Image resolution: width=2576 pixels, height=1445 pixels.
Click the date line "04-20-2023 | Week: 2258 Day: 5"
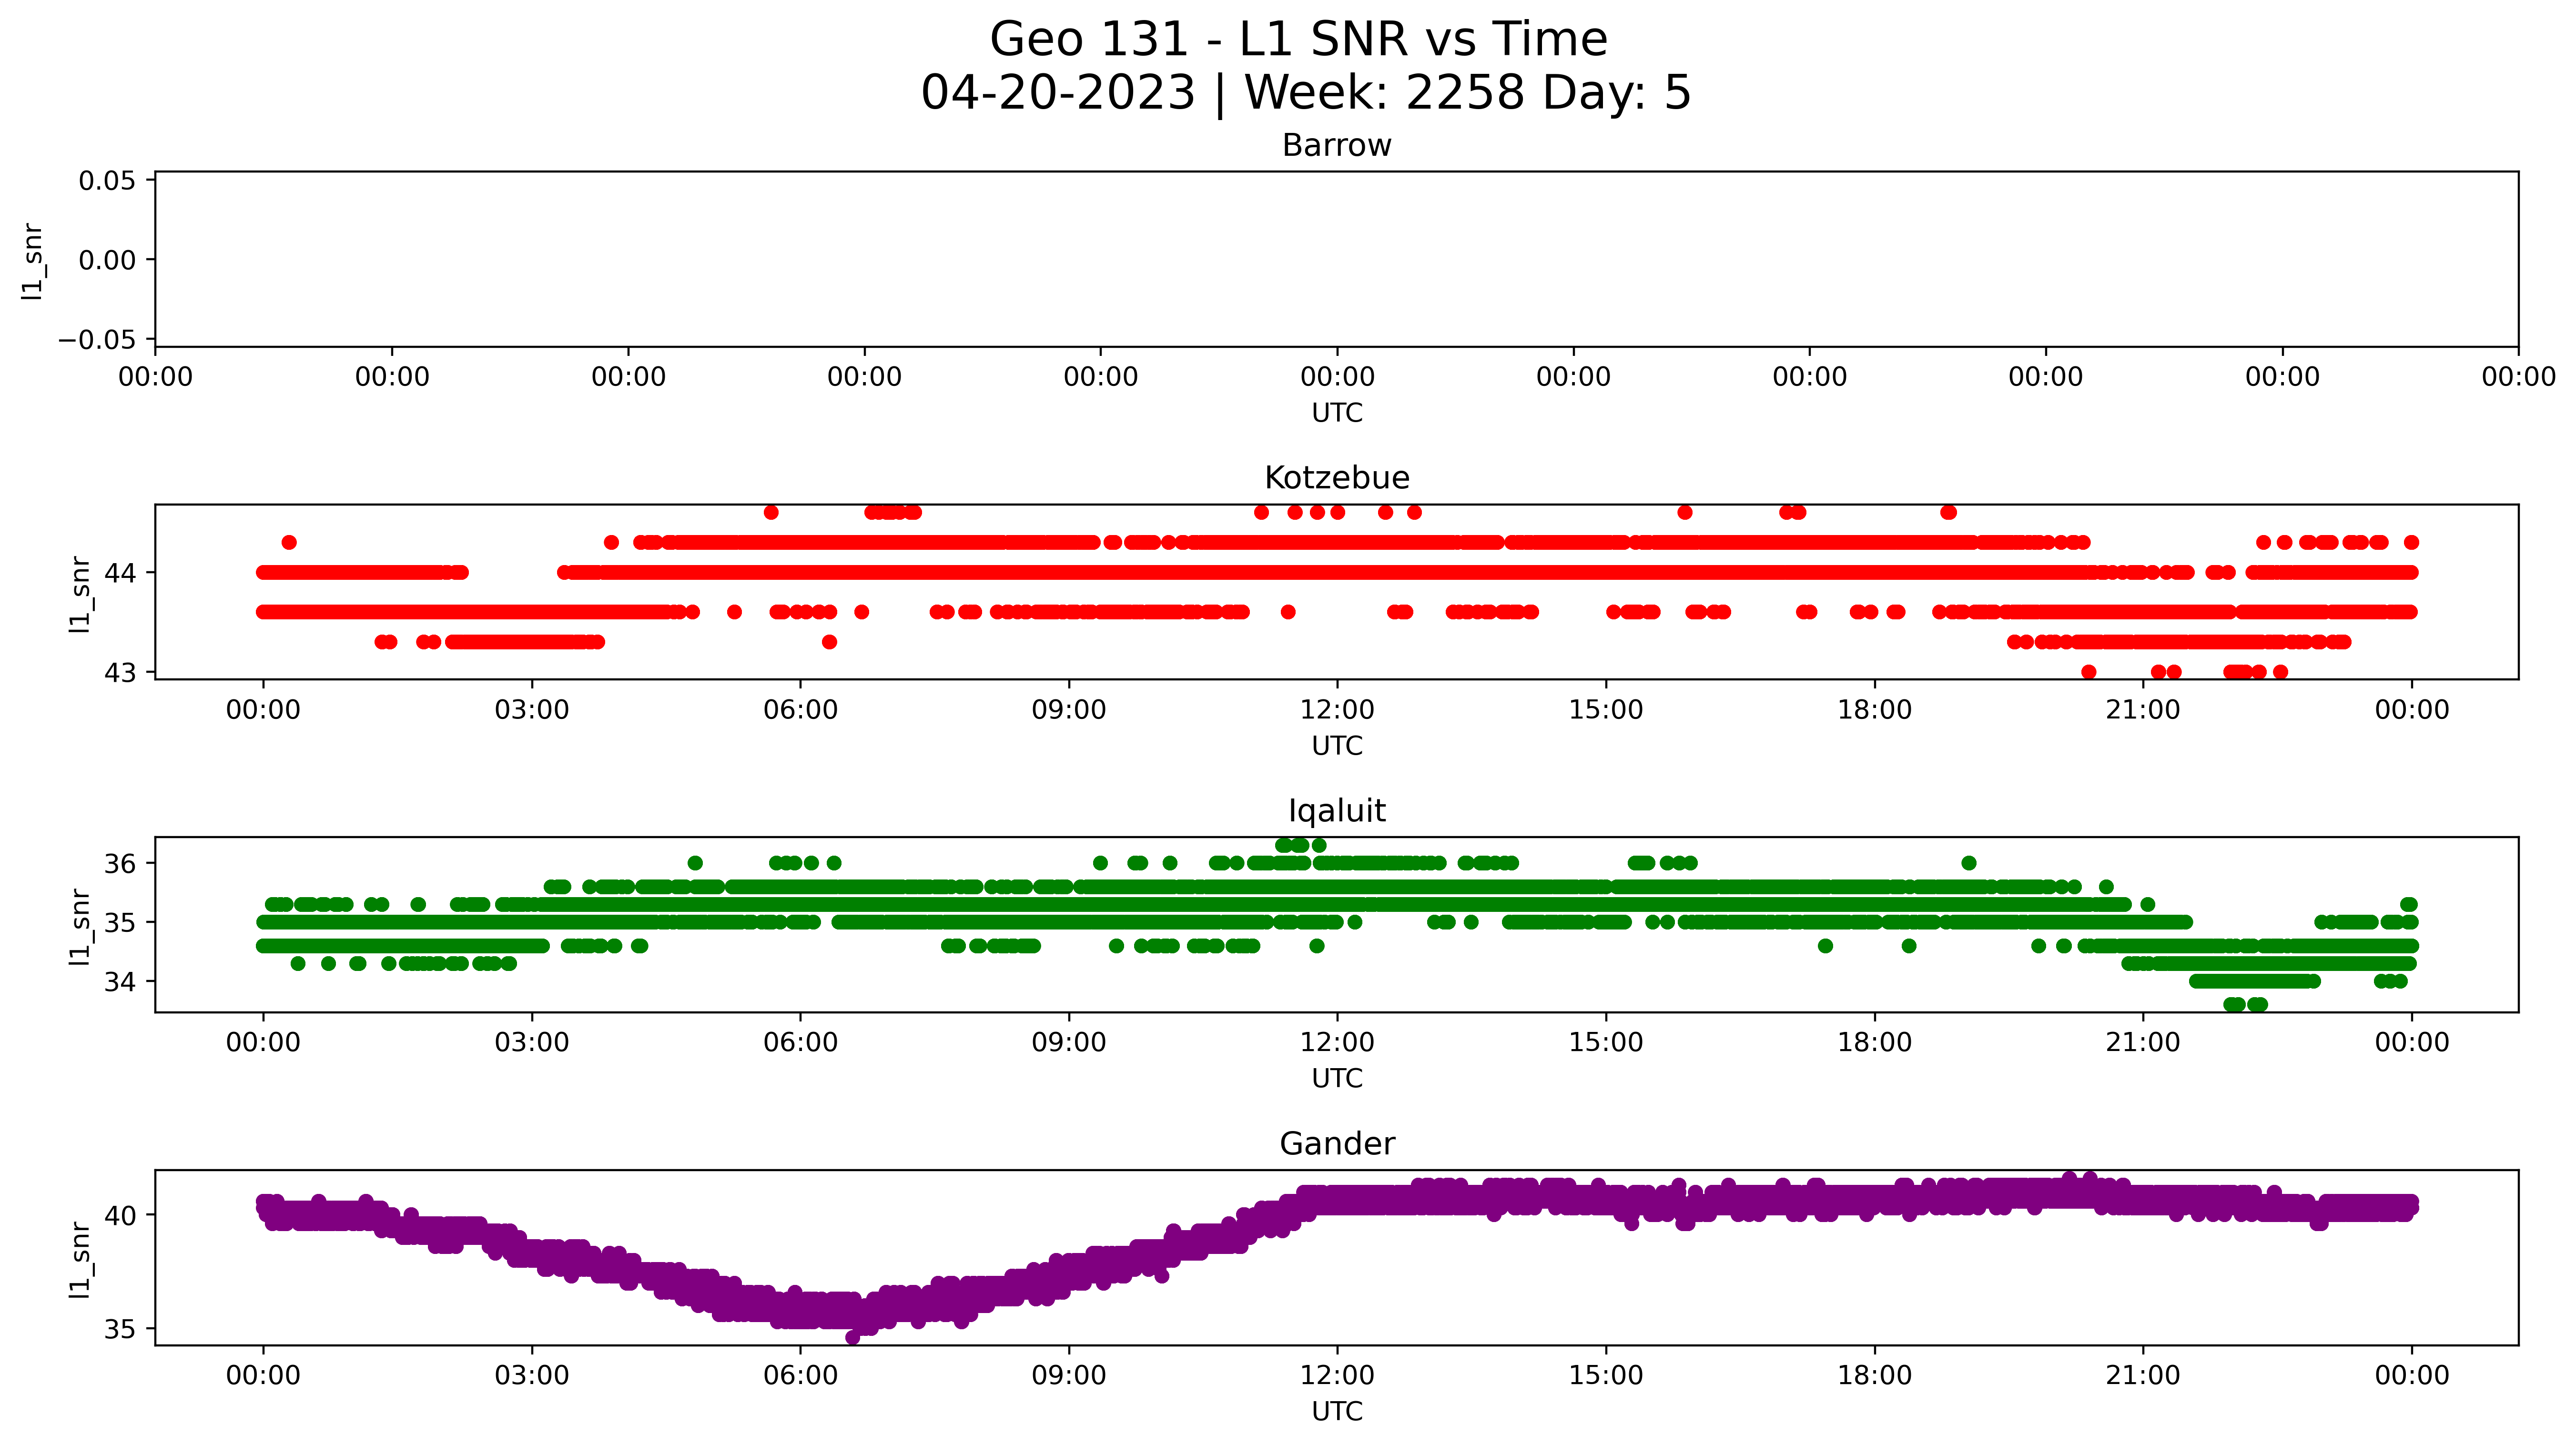[x=1305, y=93]
